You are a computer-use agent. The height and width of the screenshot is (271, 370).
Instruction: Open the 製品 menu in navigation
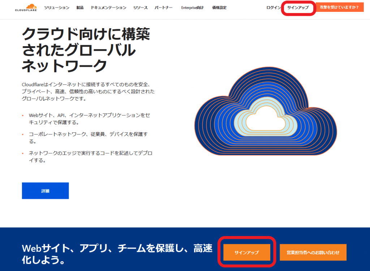(x=80, y=8)
